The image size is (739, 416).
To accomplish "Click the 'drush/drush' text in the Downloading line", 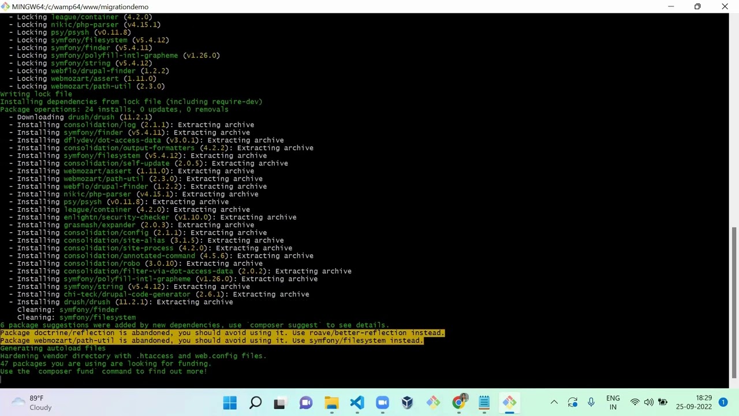I will (91, 117).
